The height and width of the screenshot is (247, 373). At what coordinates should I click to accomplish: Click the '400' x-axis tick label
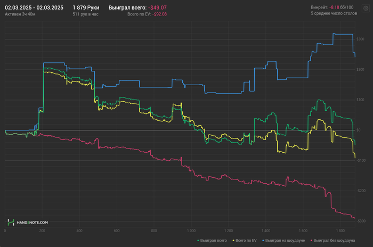pos(79,230)
